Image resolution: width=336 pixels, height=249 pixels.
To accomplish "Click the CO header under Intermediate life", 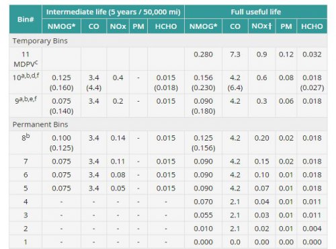I will [x=93, y=26].
